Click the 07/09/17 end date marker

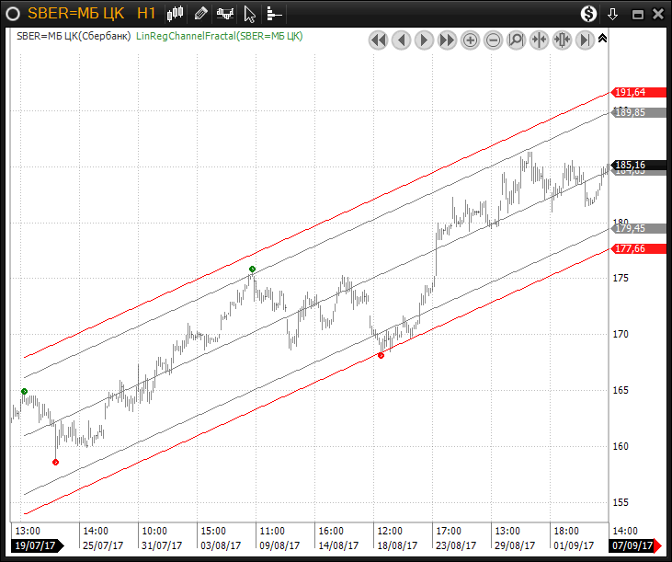tap(634, 545)
